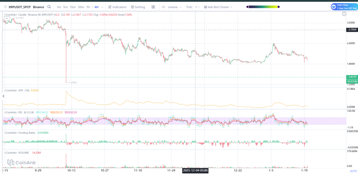Open the uname template dropdown
358x175 pixels.
point(175,7)
